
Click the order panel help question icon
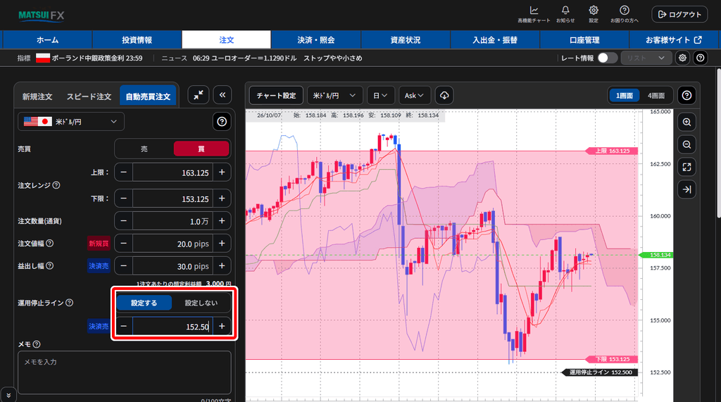point(222,121)
